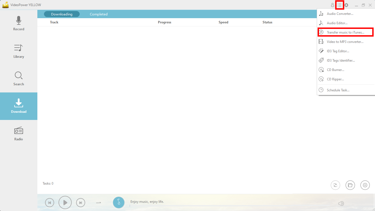
Task: Select the Search sidebar icon
Action: pos(18,78)
